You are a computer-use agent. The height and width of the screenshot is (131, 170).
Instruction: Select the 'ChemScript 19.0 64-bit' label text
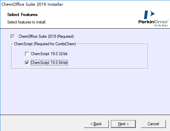[x=49, y=63]
